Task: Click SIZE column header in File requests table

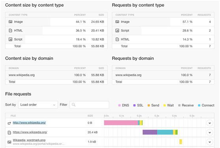Action: point(90,116)
